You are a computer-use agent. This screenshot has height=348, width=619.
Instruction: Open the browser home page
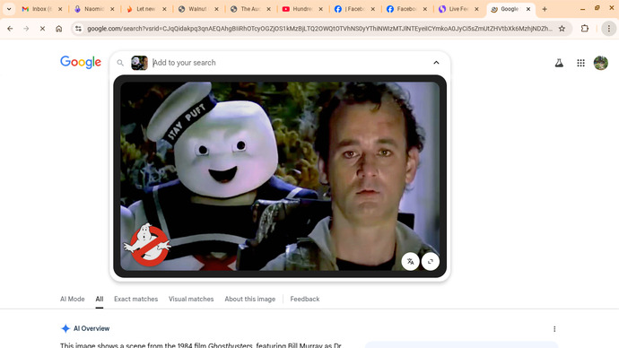coord(59,29)
